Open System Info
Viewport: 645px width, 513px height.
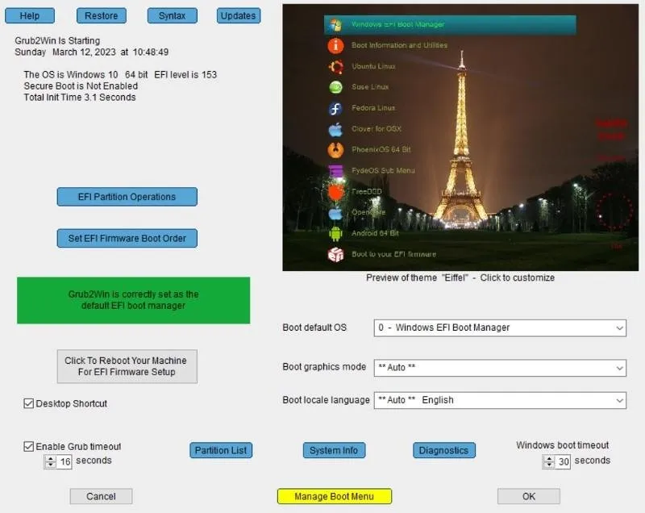click(334, 450)
